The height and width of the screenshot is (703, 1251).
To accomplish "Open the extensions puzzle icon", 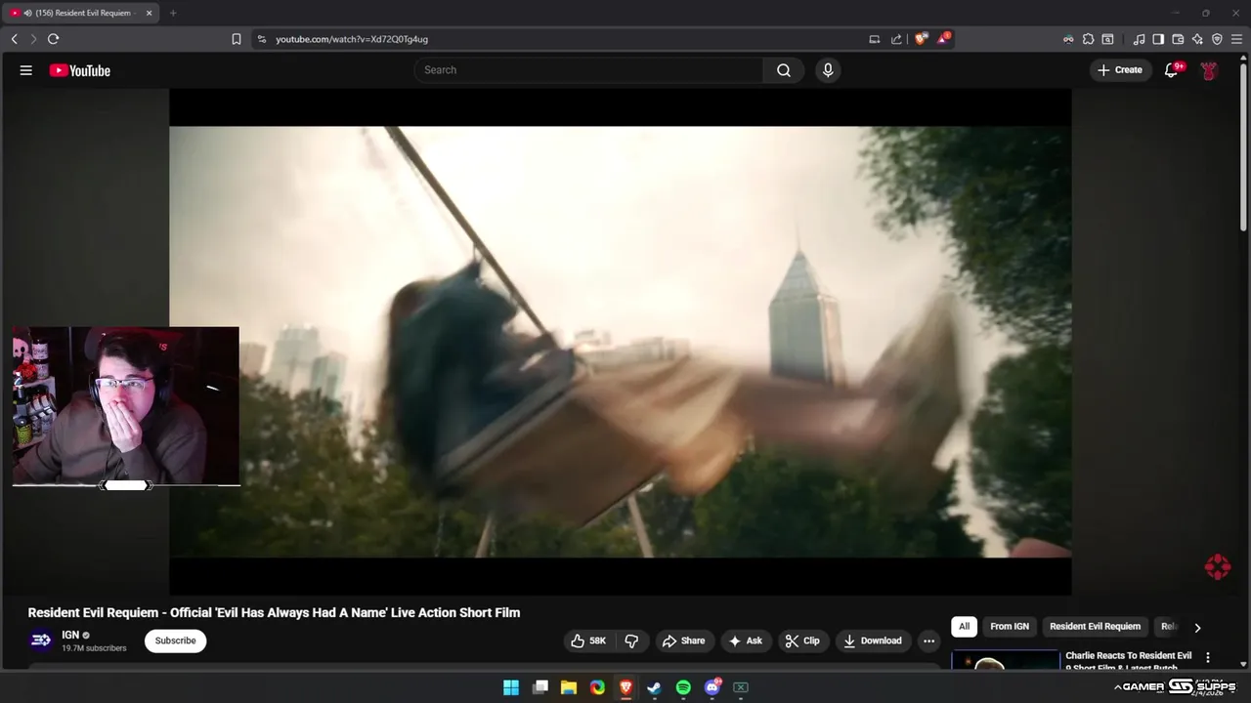I will click(1088, 39).
